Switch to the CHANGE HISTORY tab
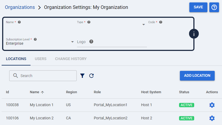 (x=71, y=59)
